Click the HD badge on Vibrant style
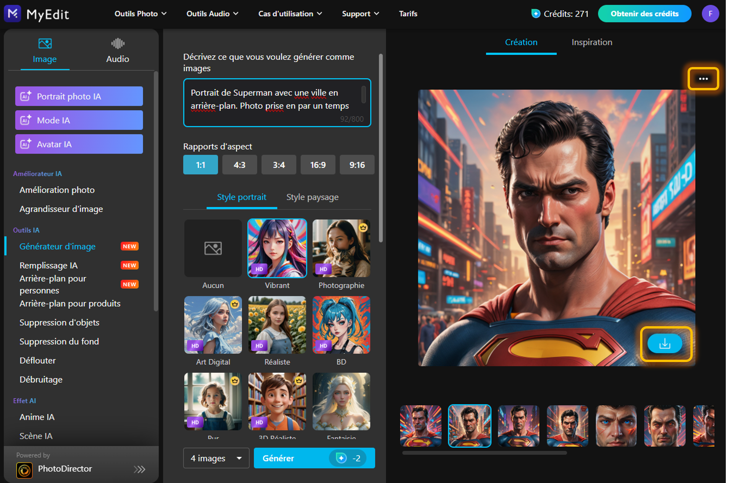730x483 pixels. [259, 269]
